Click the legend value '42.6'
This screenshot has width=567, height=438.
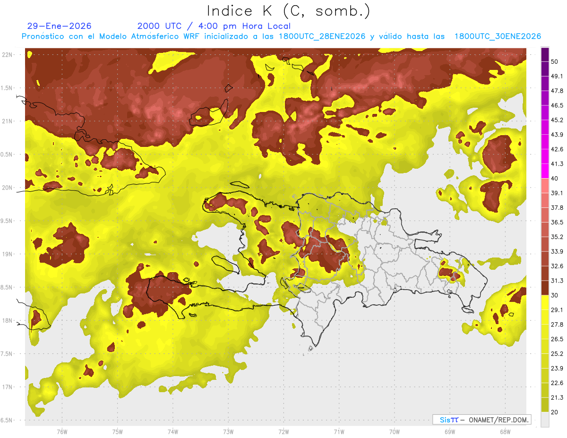point(557,149)
